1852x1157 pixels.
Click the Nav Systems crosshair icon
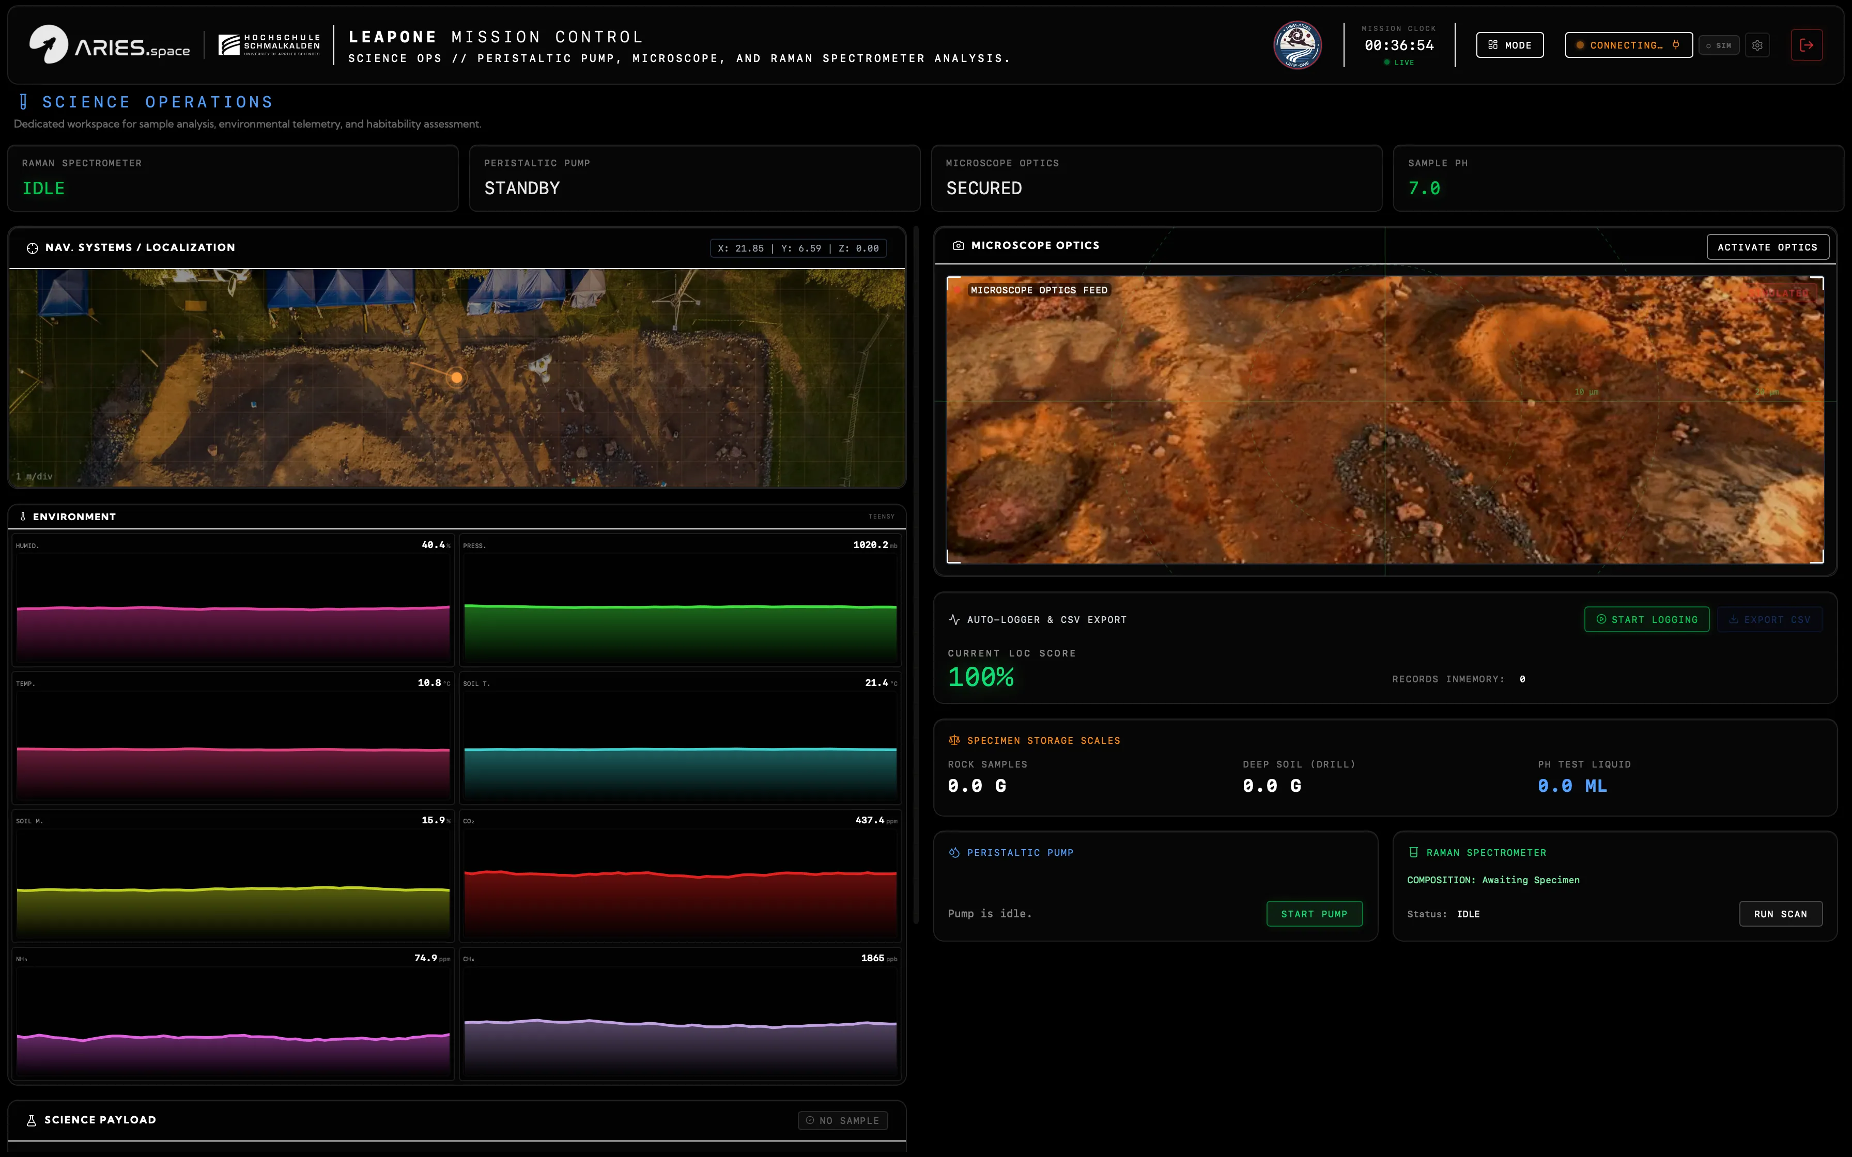32,248
